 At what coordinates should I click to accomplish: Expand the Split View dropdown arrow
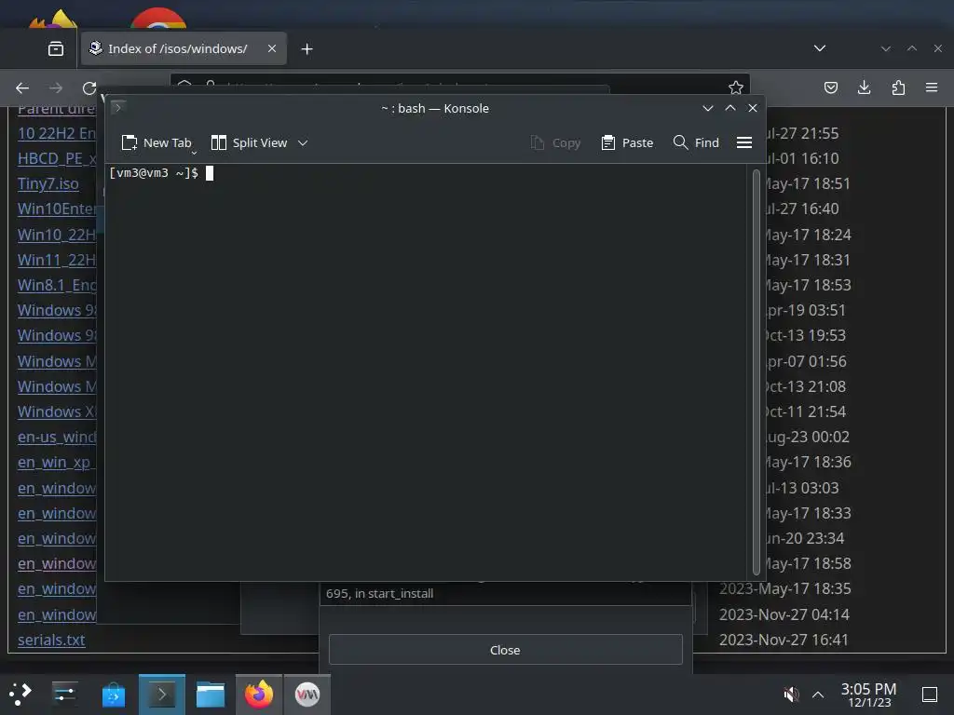click(303, 142)
